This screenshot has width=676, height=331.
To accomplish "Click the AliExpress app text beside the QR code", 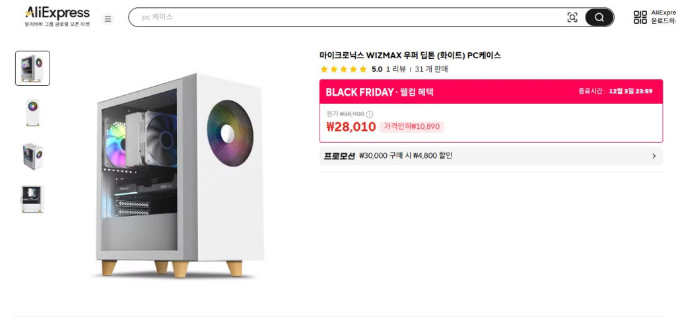I will pos(663,17).
